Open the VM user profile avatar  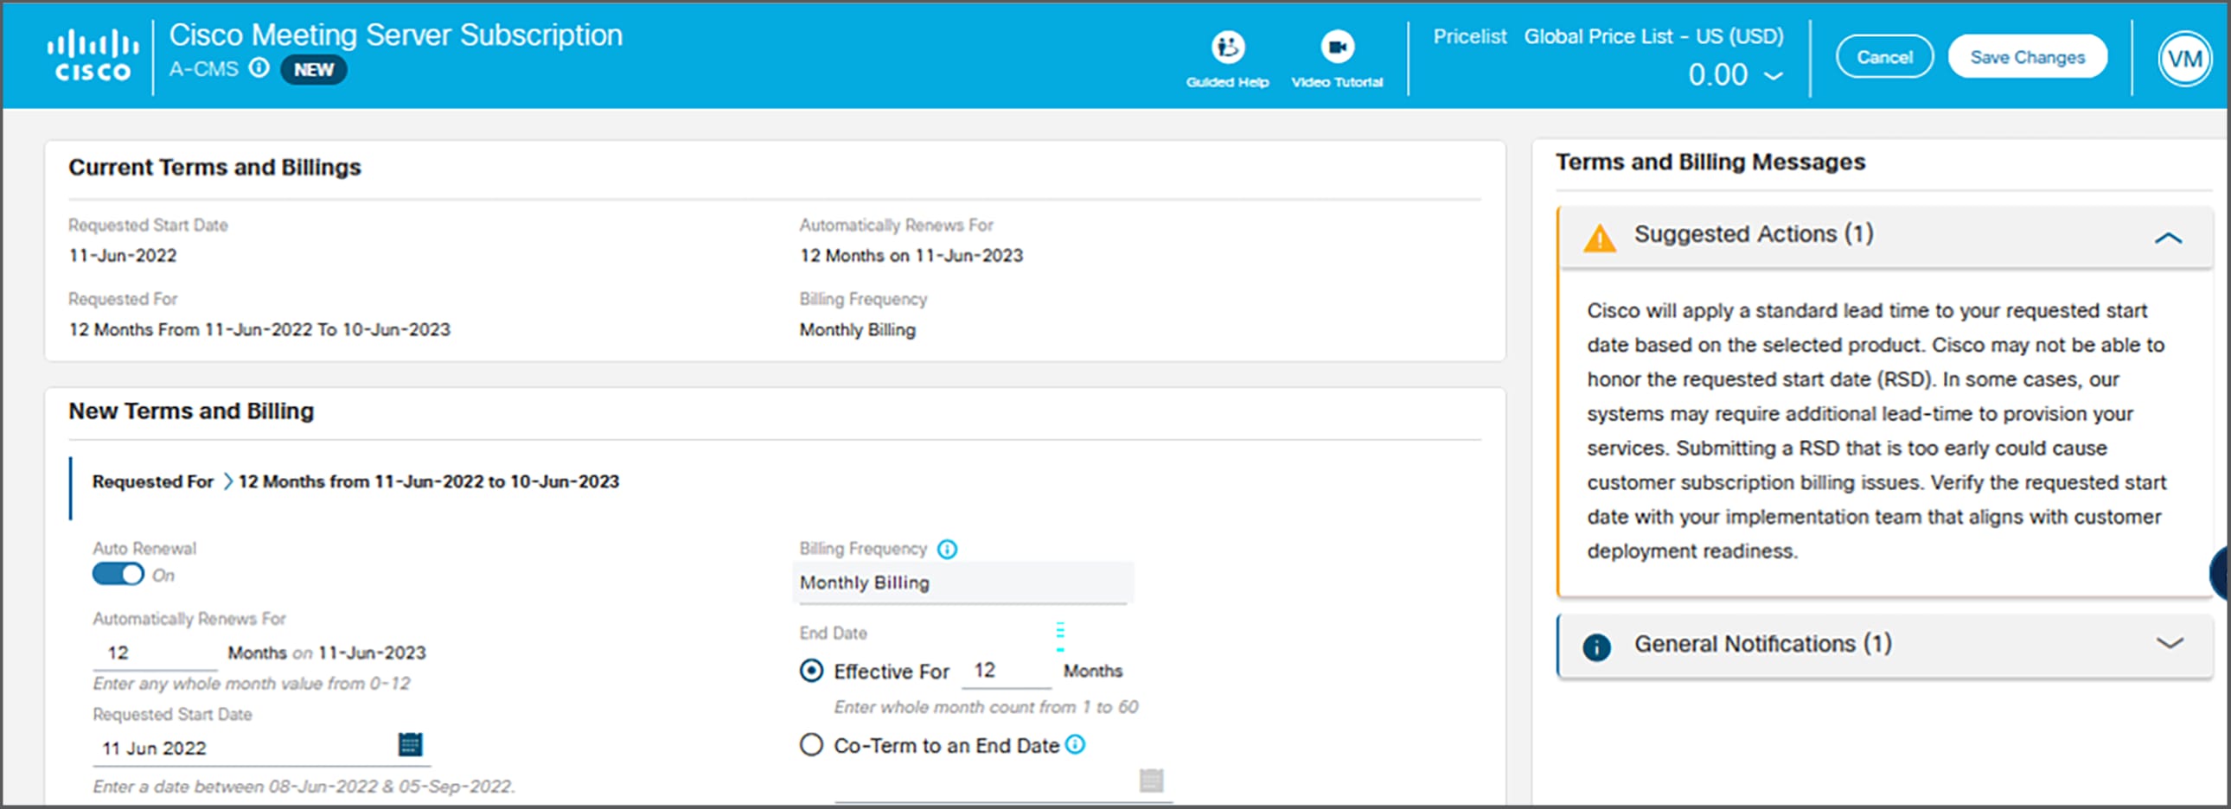point(2184,58)
